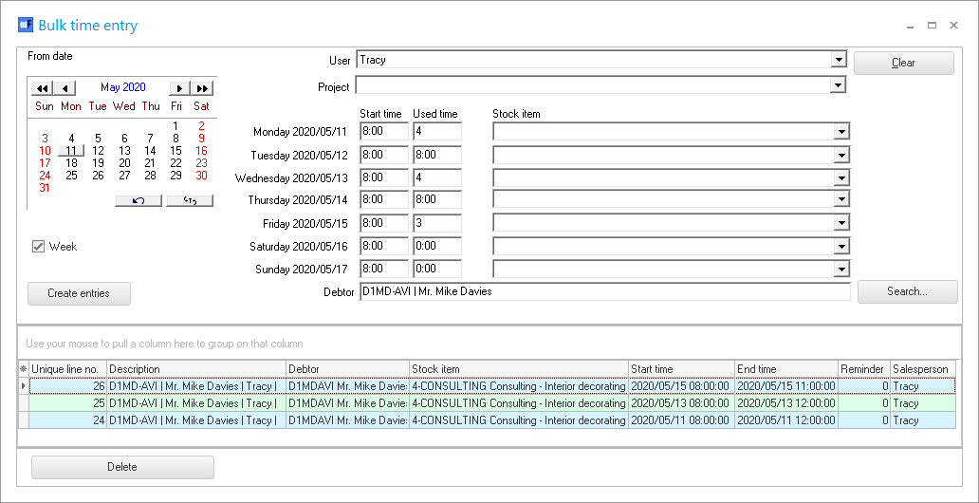The width and height of the screenshot is (979, 503).
Task: Jump calendar forward one year
Action: click(202, 88)
